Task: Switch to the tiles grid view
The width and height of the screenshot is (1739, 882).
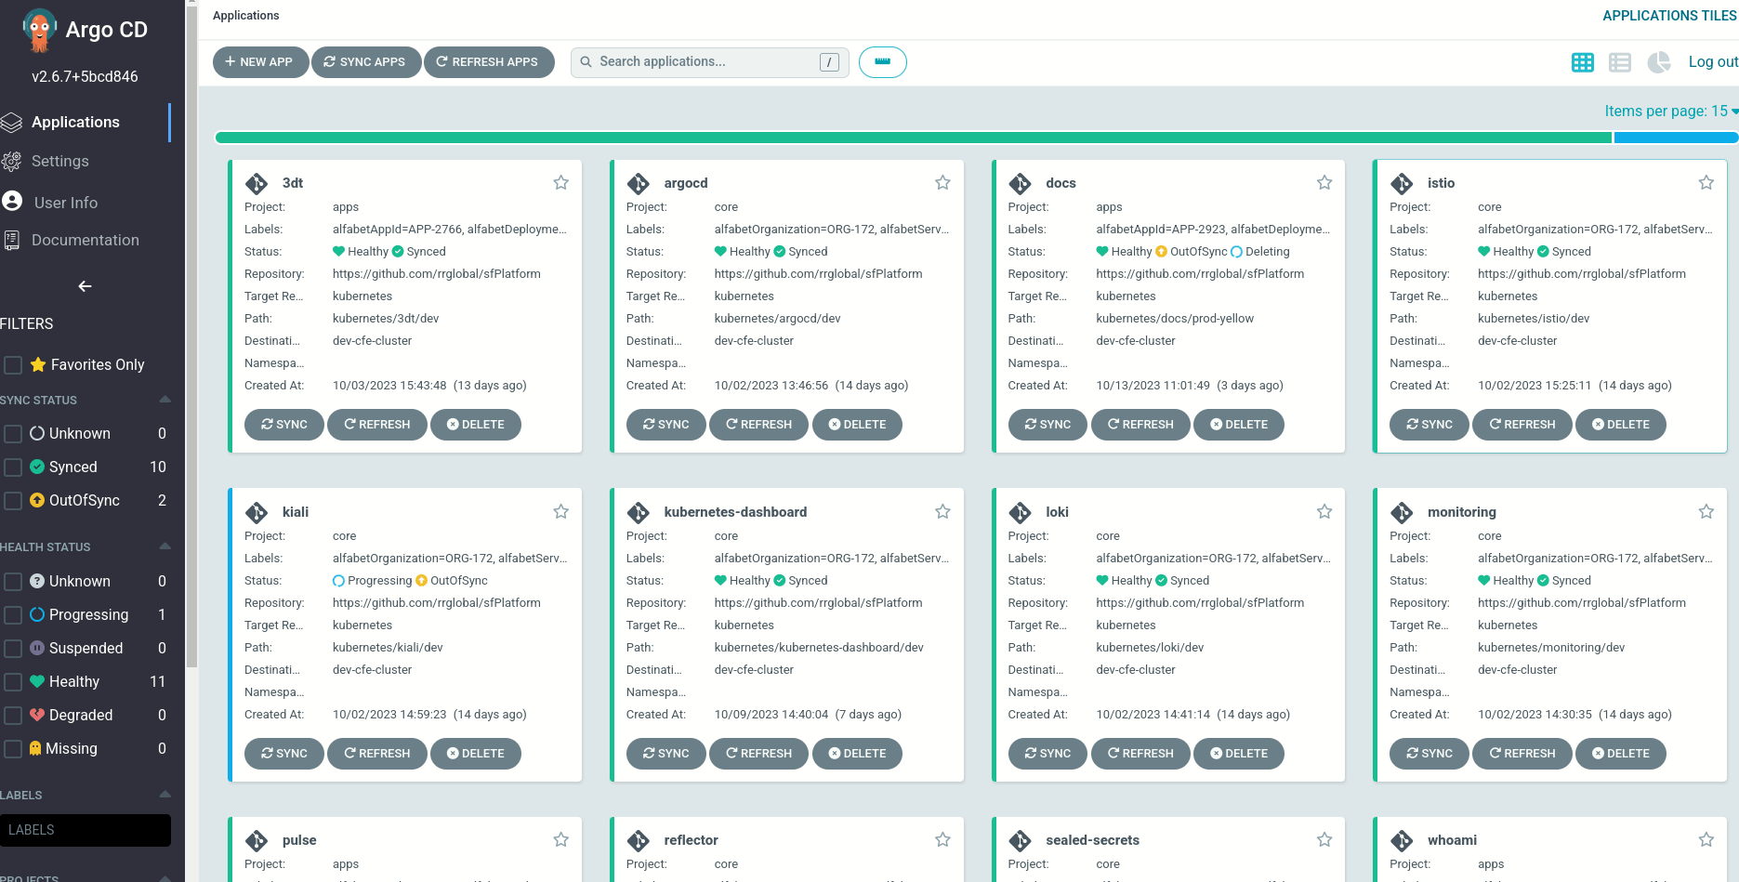Action: click(x=1583, y=62)
